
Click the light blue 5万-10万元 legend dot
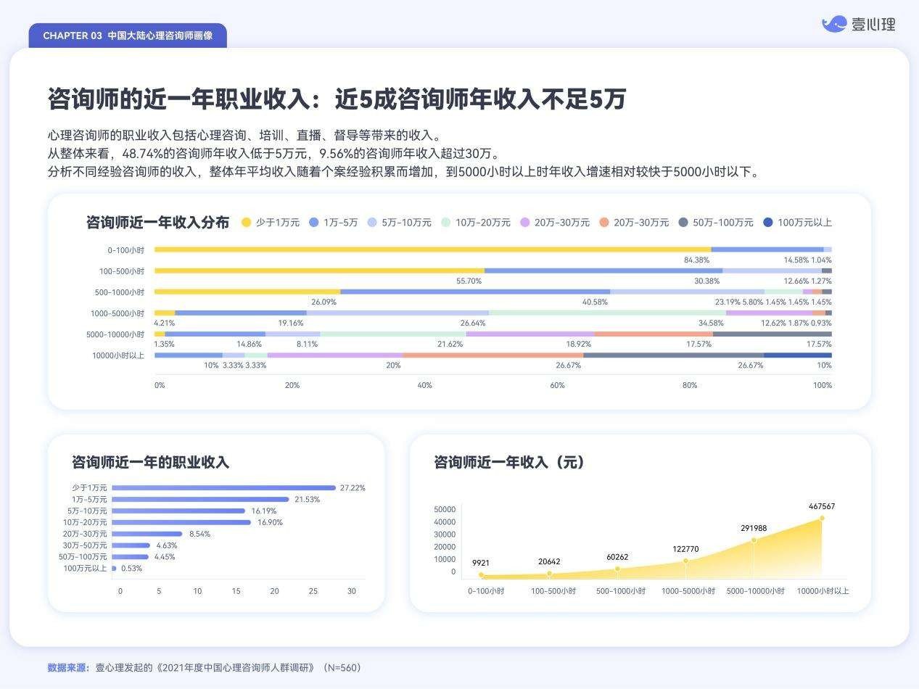[372, 223]
